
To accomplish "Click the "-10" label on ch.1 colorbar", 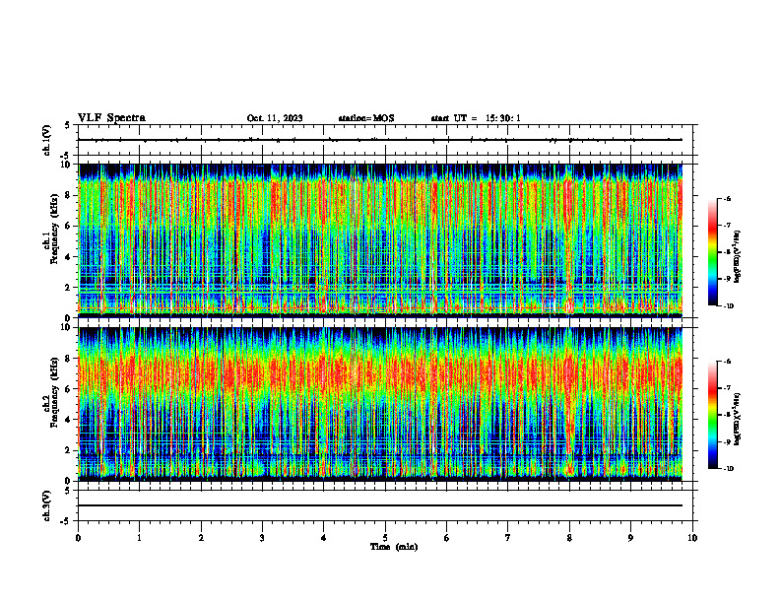I will click(728, 306).
